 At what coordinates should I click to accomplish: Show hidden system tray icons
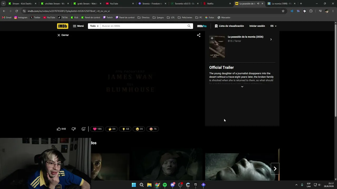pyautogui.click(x=296, y=185)
